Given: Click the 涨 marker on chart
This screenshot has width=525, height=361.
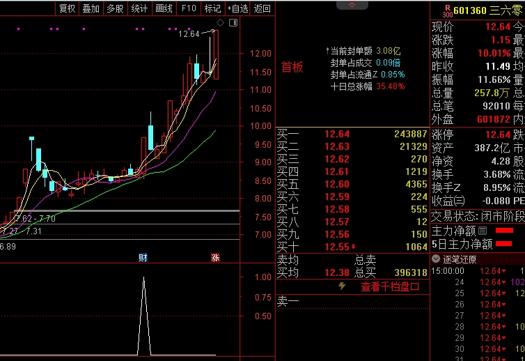Looking at the screenshot, I should click(215, 257).
